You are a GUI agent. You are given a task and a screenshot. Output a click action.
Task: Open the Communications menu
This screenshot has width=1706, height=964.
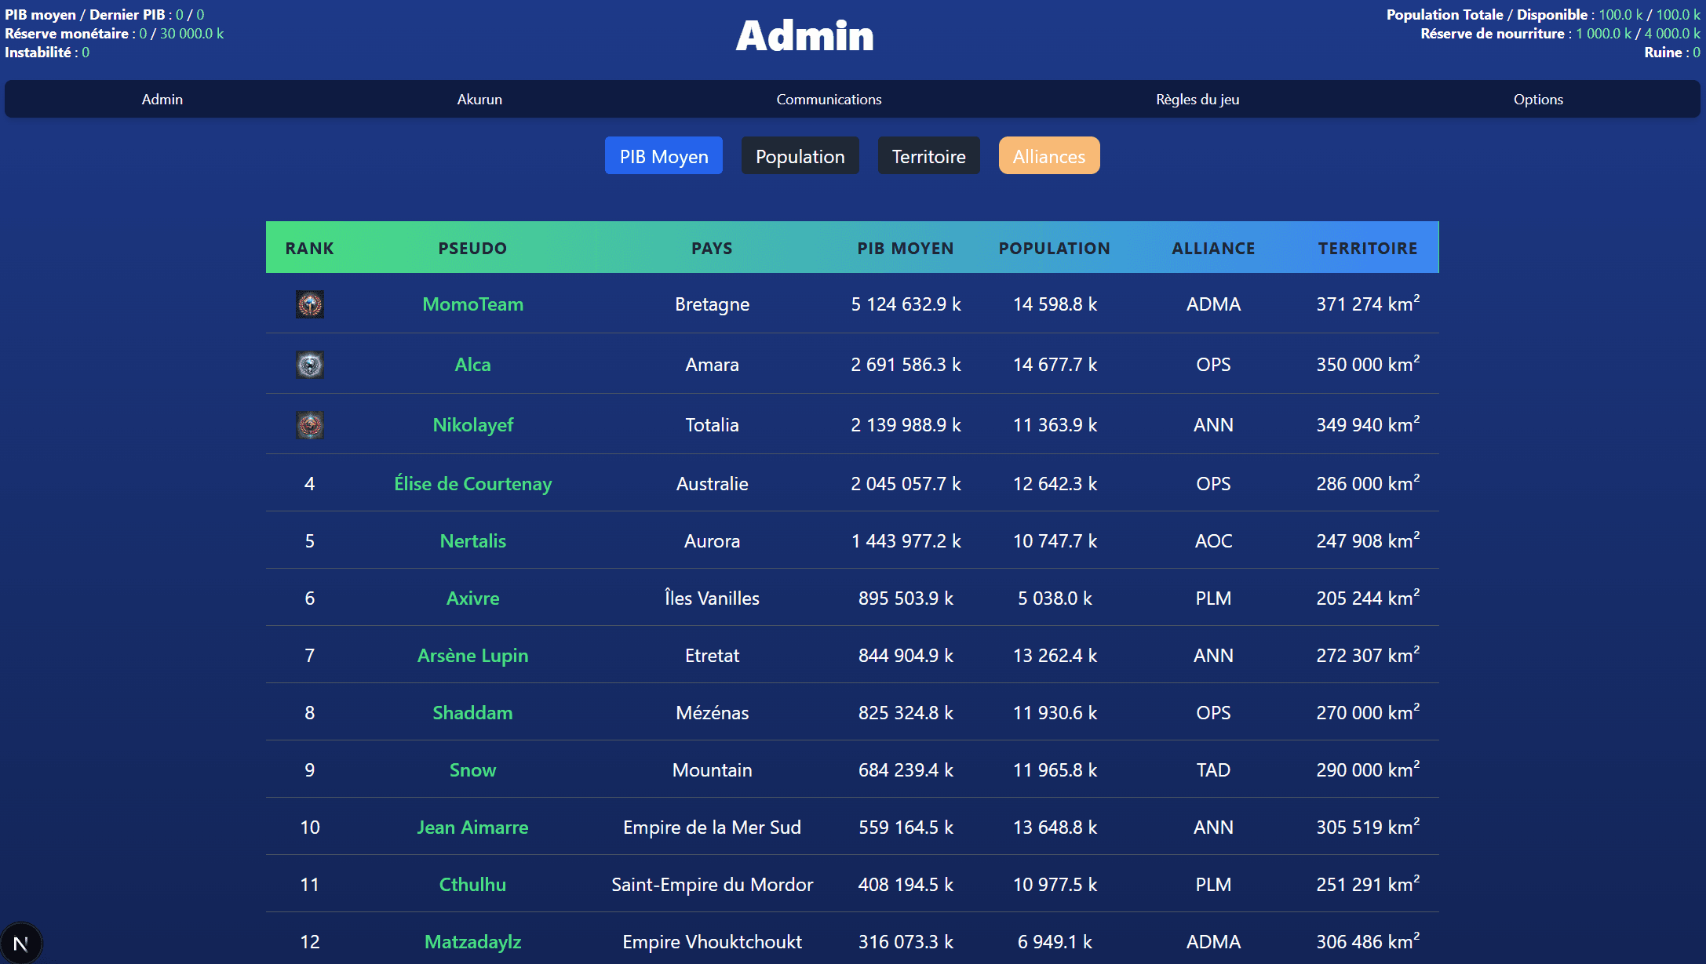pos(829,100)
